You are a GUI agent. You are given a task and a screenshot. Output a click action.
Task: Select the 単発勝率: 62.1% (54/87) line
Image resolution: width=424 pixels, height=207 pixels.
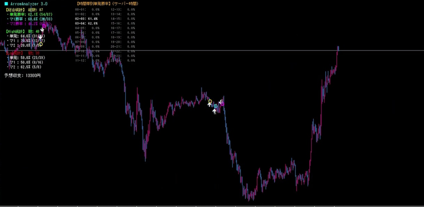click(x=30, y=15)
